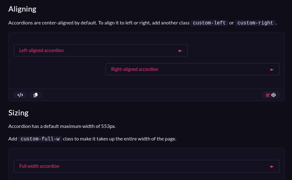Click the Aligning section heading
The width and height of the screenshot is (292, 180).
pos(22,9)
